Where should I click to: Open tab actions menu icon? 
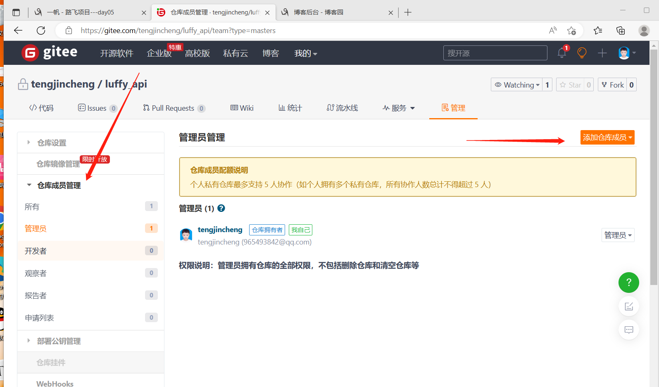click(16, 12)
